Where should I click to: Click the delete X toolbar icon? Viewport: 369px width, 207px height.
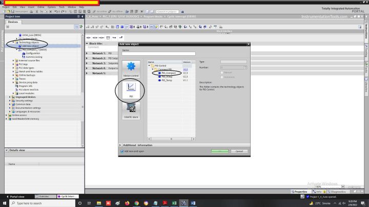51,11
